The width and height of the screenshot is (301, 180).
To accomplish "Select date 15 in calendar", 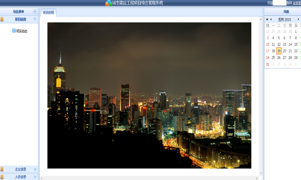I will point(296,44).
